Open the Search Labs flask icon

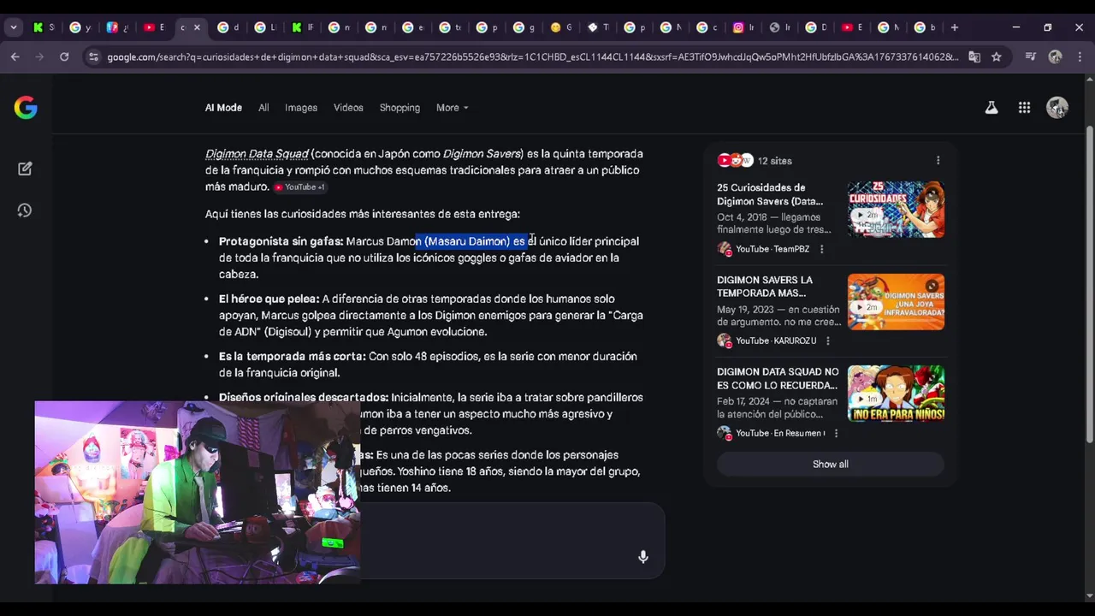[x=991, y=108]
